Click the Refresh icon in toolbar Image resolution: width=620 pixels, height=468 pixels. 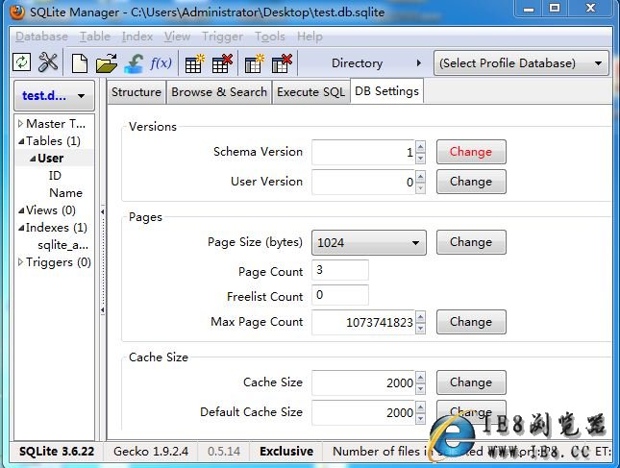21,62
